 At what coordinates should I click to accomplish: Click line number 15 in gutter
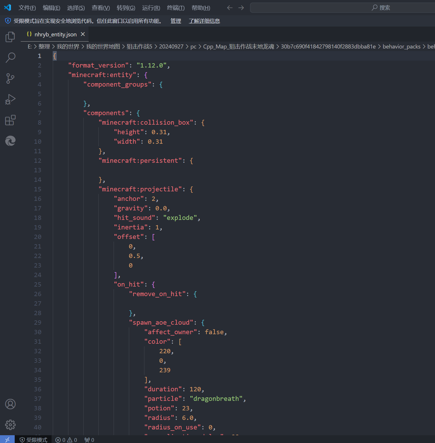[38, 189]
